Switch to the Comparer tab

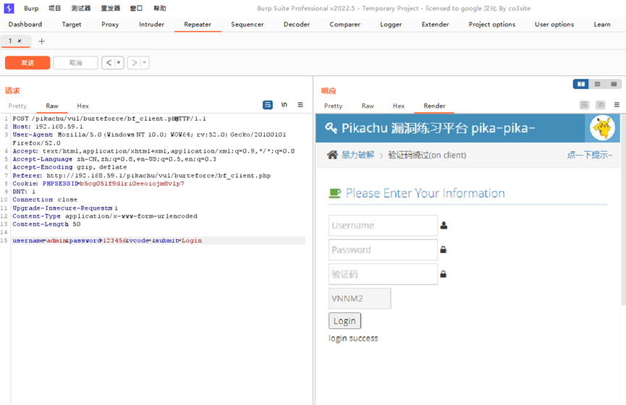(x=345, y=25)
